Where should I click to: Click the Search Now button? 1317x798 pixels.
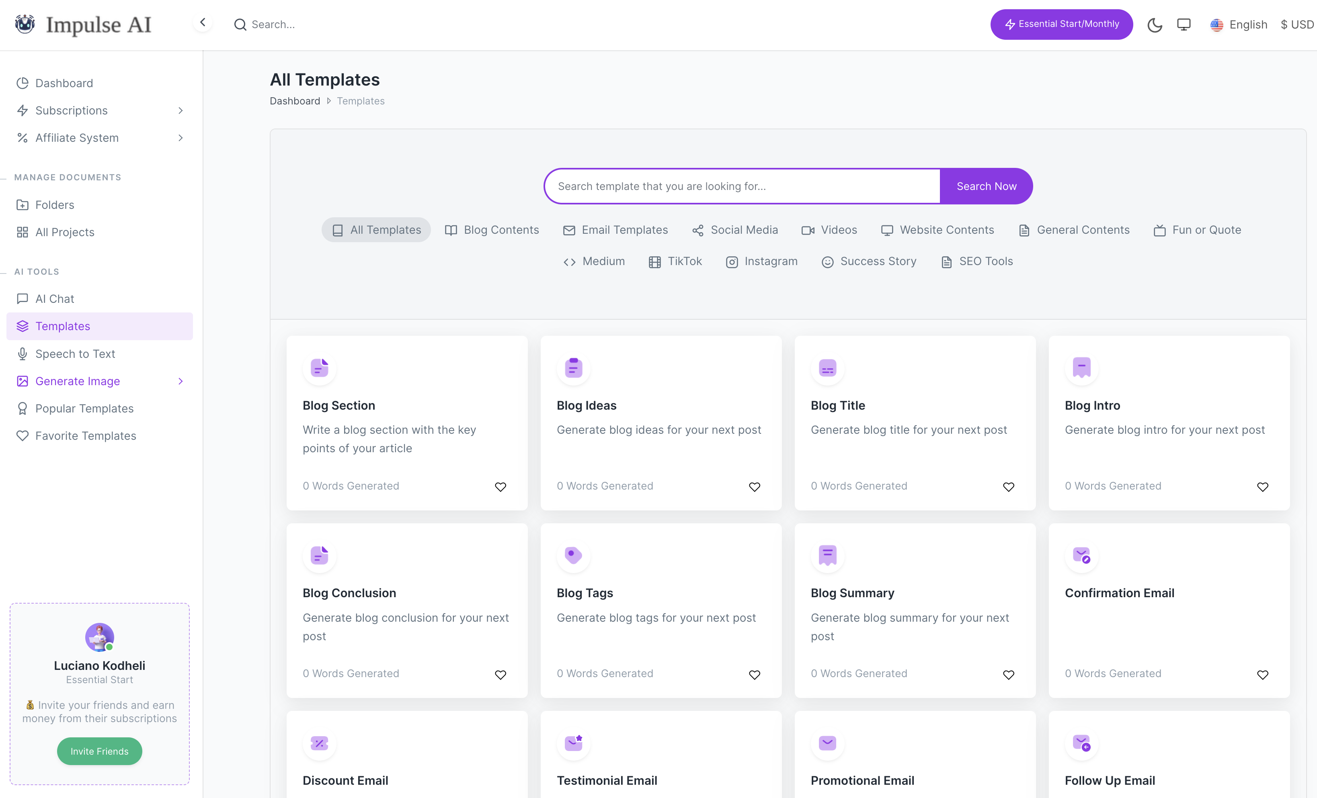tap(986, 186)
